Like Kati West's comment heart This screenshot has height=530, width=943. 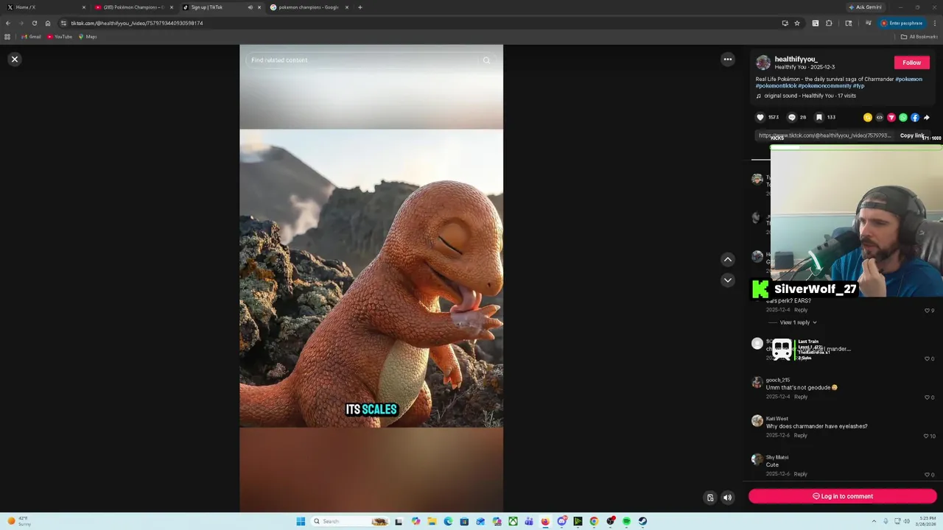[927, 436]
